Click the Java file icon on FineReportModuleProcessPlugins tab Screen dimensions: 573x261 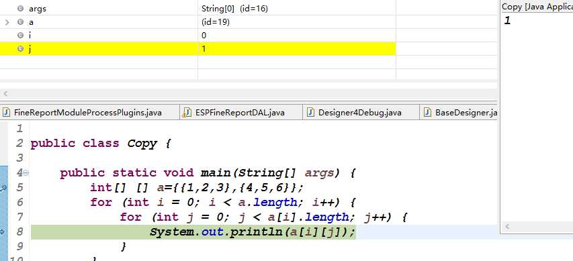7,113
